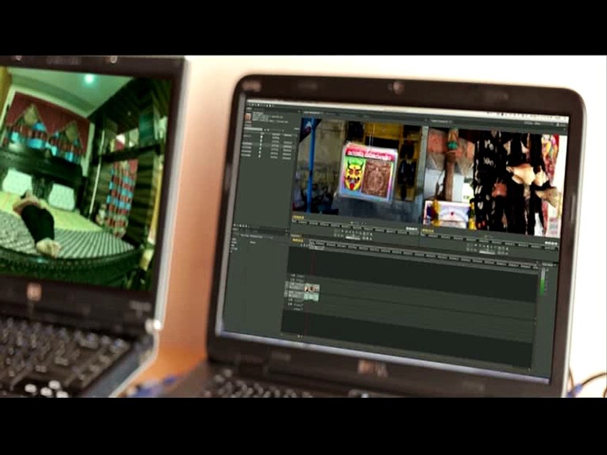Click the Program monitor video preview

pyautogui.click(x=494, y=181)
